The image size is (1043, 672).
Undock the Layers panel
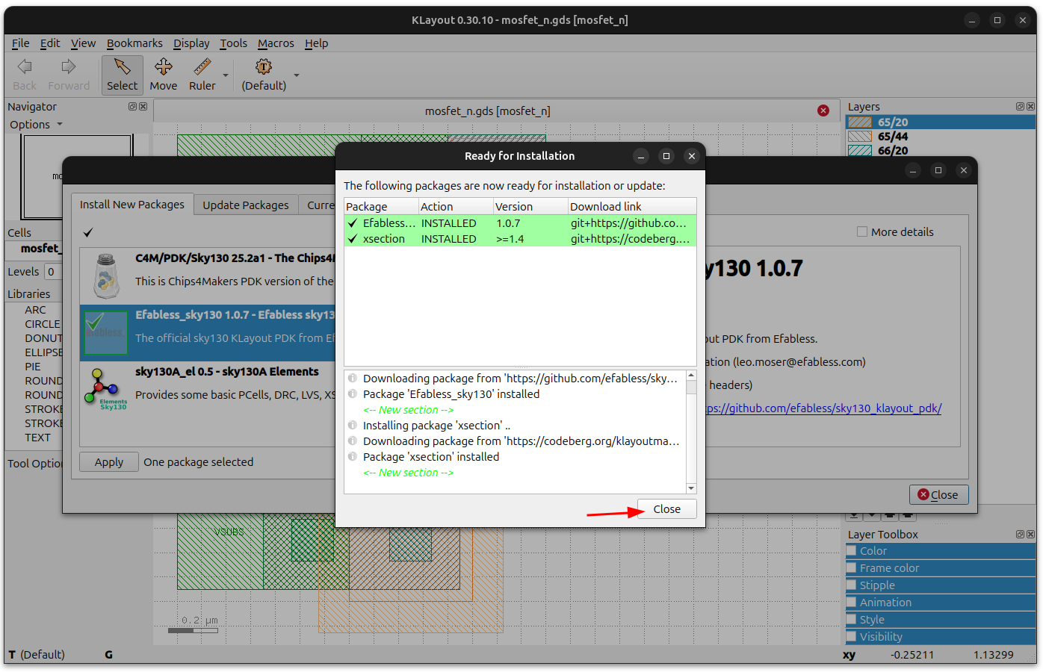coord(1020,107)
